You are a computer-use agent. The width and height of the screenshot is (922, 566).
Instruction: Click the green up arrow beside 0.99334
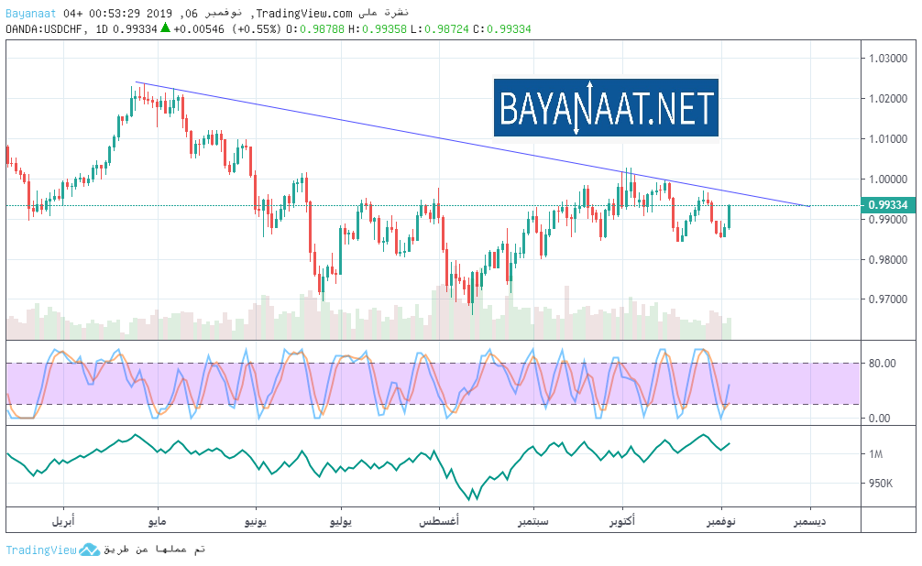[165, 28]
